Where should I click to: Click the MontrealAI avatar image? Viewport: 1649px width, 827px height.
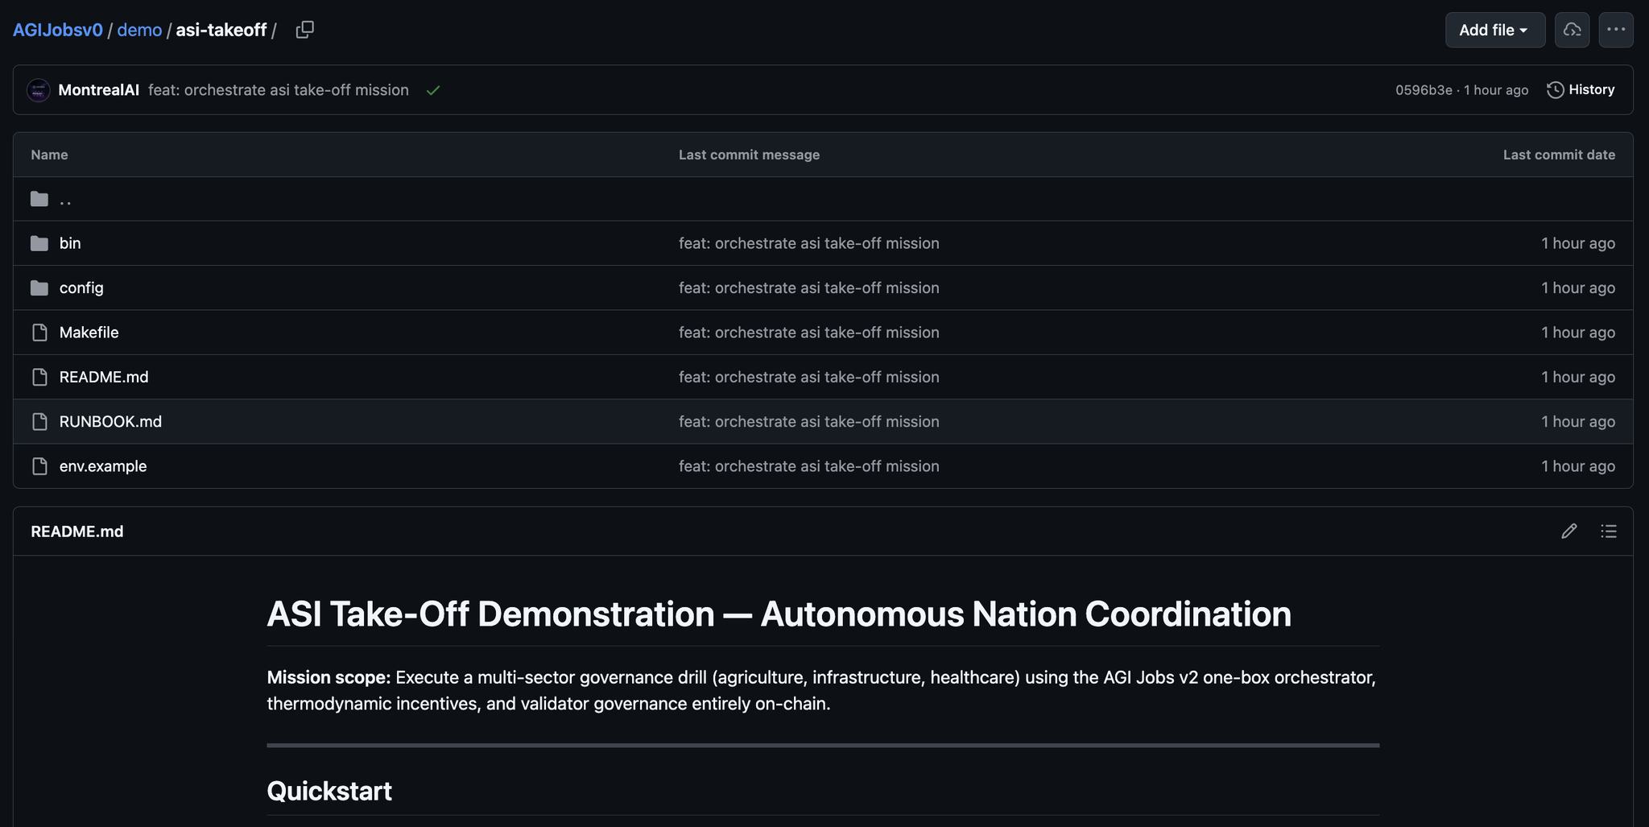(x=39, y=90)
